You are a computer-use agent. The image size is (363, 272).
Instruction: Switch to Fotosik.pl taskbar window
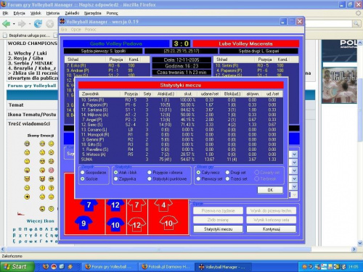click(166, 267)
